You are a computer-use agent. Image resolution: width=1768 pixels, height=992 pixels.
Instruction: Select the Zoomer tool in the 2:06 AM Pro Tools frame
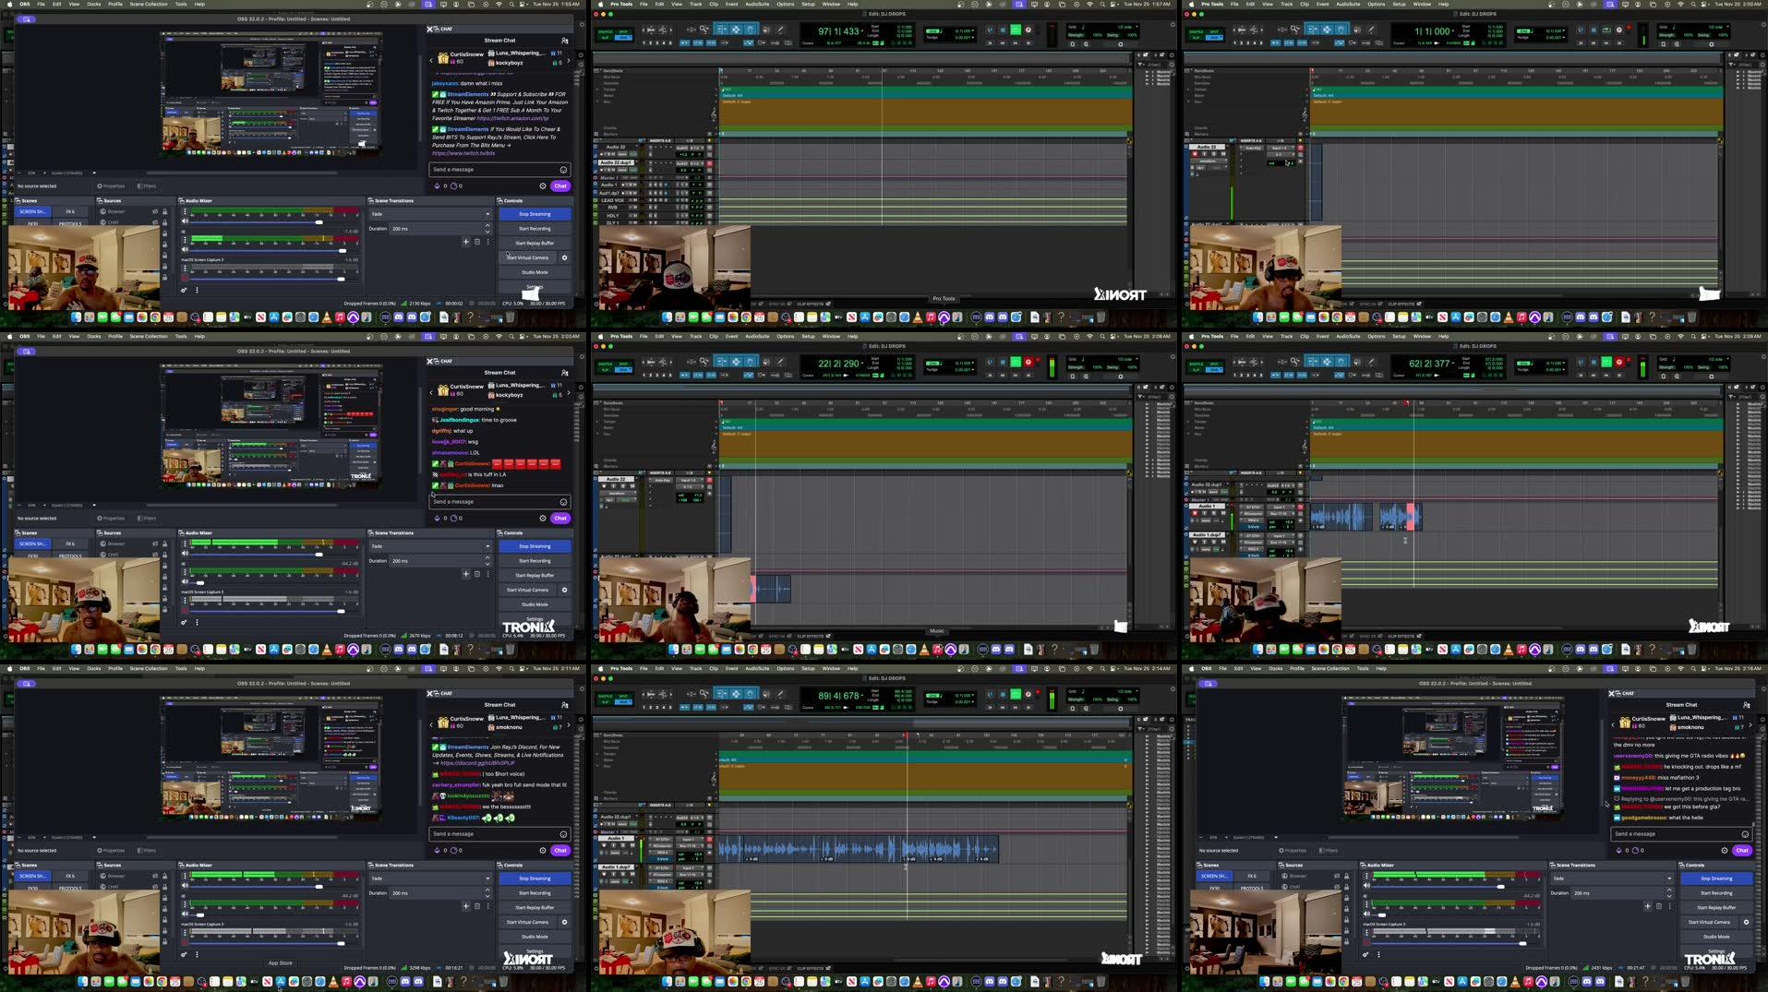[x=704, y=362]
